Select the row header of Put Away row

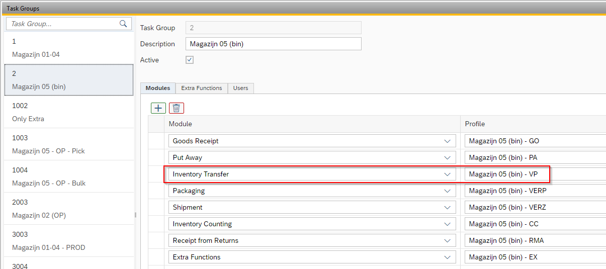coord(156,158)
